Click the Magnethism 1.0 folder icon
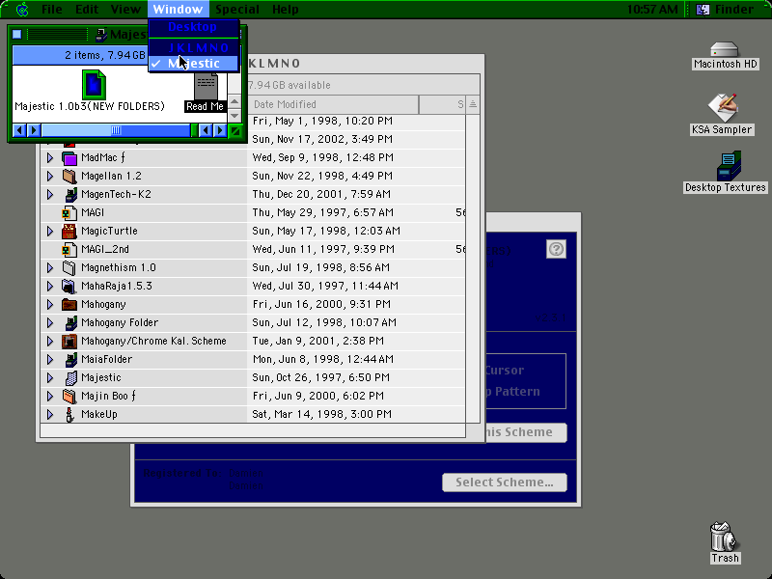The height and width of the screenshot is (579, 772). [69, 268]
